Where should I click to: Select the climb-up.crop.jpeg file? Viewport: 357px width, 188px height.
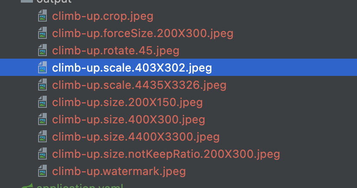(x=103, y=16)
